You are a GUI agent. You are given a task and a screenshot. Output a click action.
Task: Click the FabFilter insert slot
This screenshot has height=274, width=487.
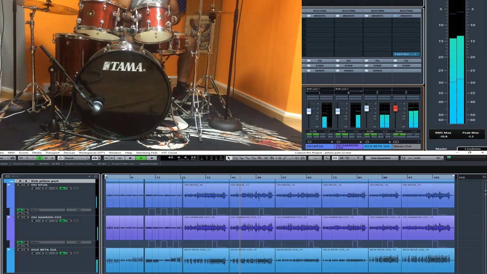[x=406, y=54]
